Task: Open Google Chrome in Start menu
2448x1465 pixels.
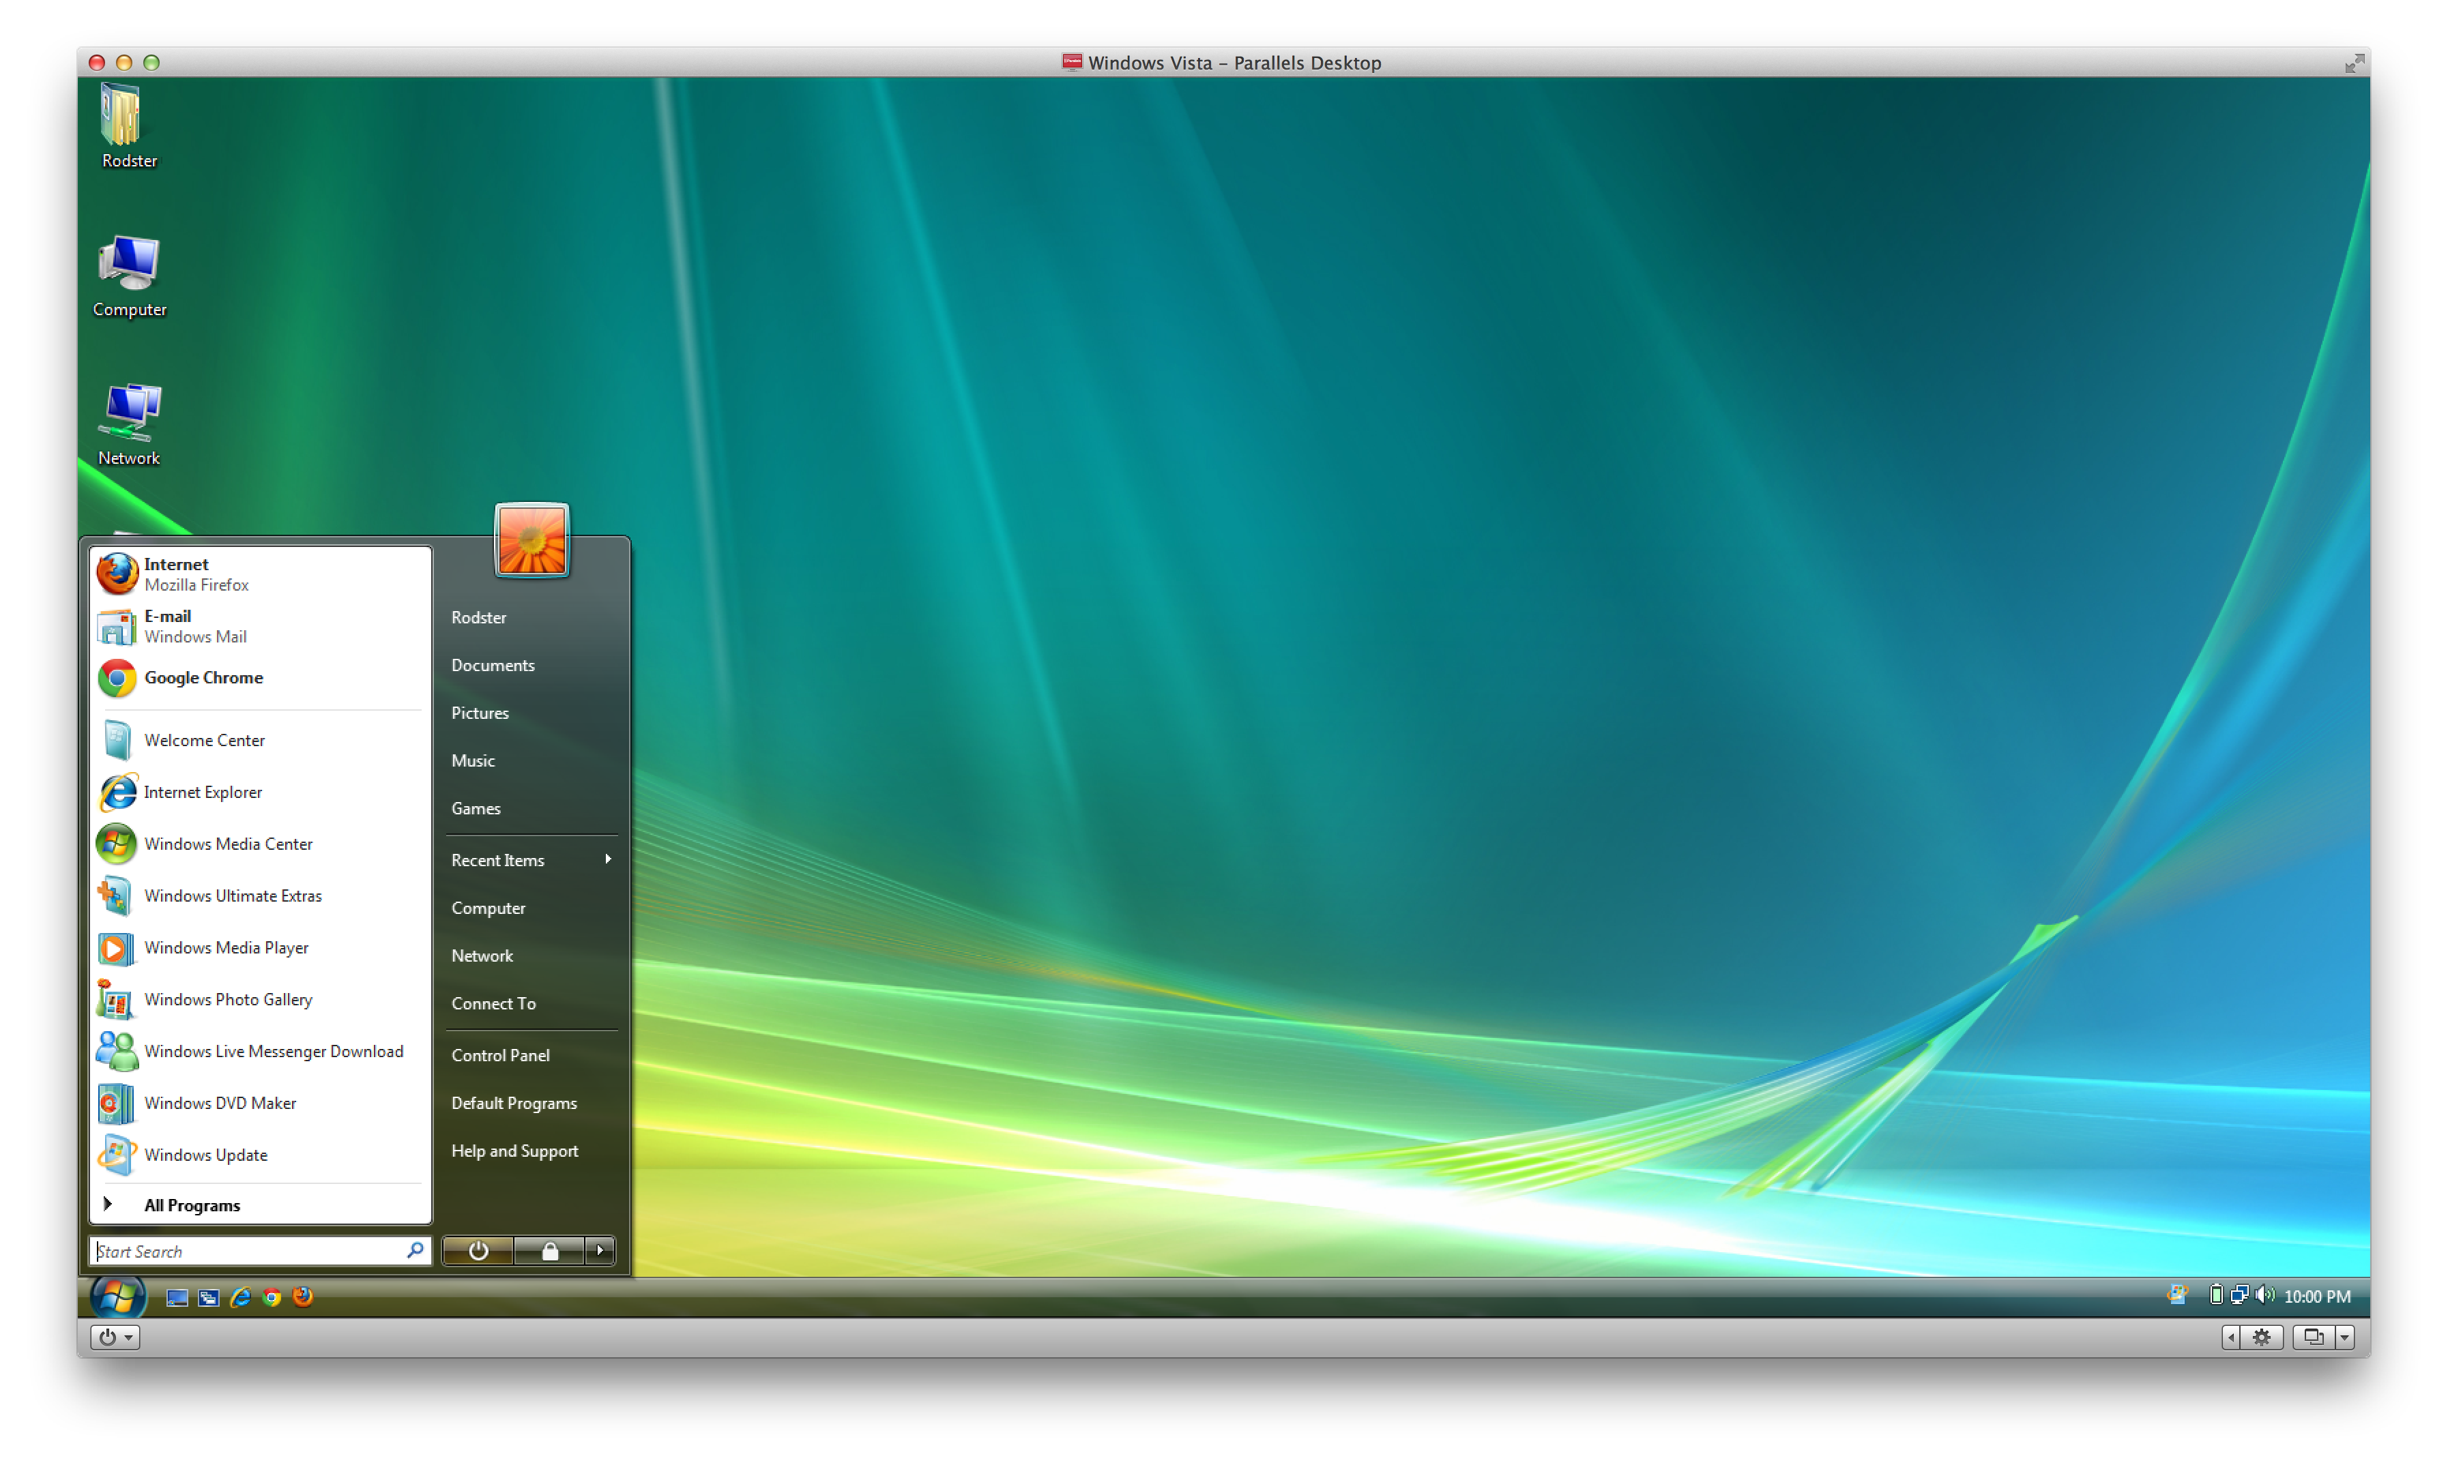Action: [x=260, y=677]
